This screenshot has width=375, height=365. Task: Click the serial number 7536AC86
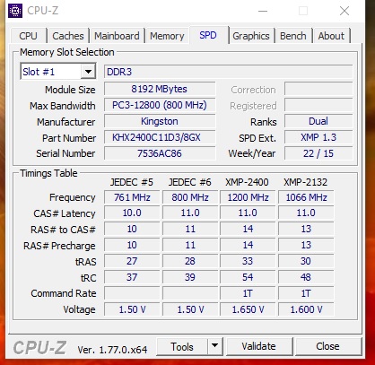click(x=160, y=153)
